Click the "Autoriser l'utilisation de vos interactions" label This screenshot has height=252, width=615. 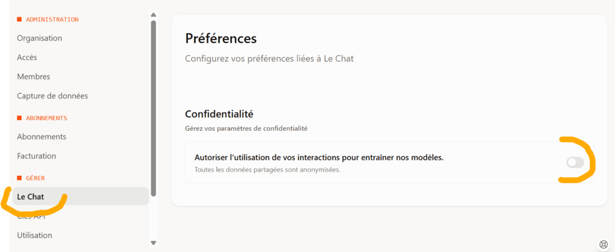(x=319, y=157)
